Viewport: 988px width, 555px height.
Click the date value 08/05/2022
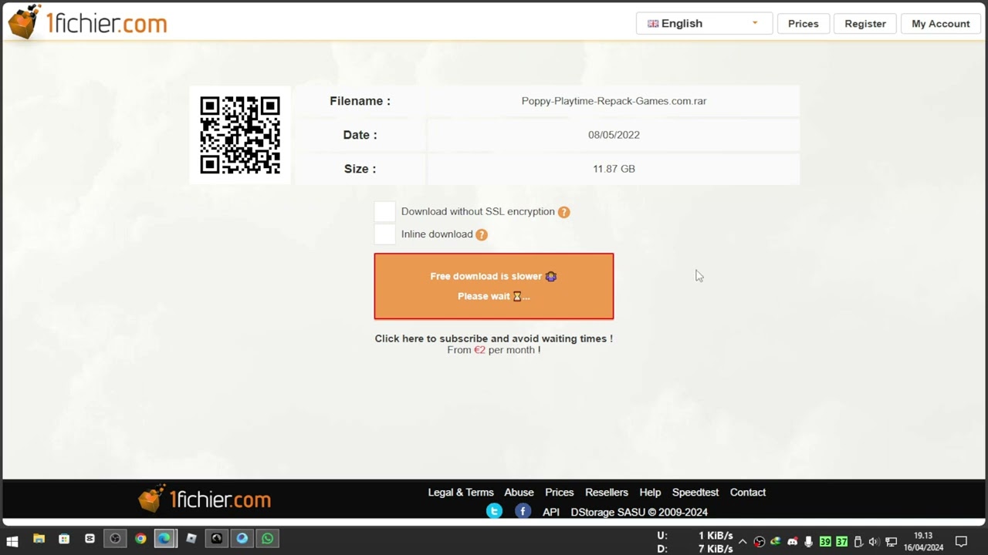[614, 135]
